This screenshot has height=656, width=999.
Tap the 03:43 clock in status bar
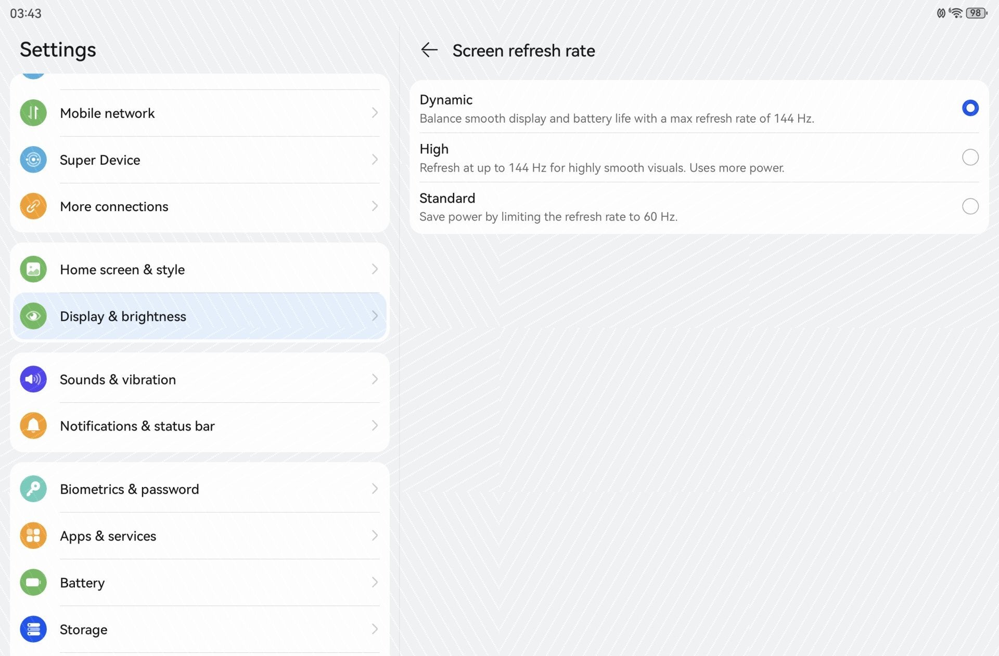(25, 14)
